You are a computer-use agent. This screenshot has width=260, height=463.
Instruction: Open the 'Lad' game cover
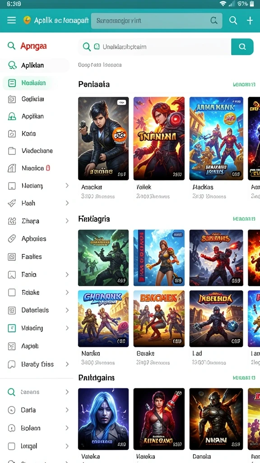(x=216, y=319)
